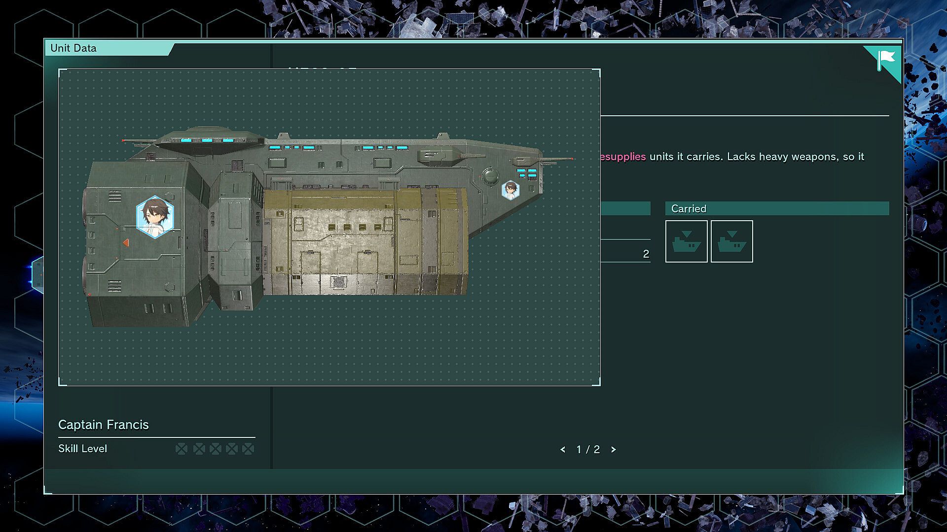The width and height of the screenshot is (947, 532).
Task: Click the red triangle marker on the hull
Action: [x=126, y=243]
